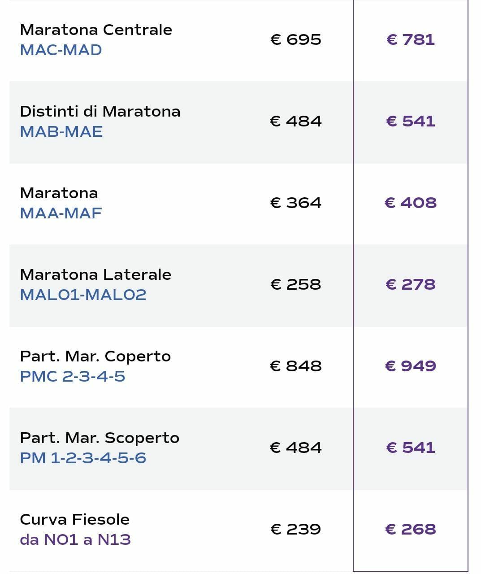Open the MAA-MAF sector link
The height and width of the screenshot is (574, 481).
point(61,213)
